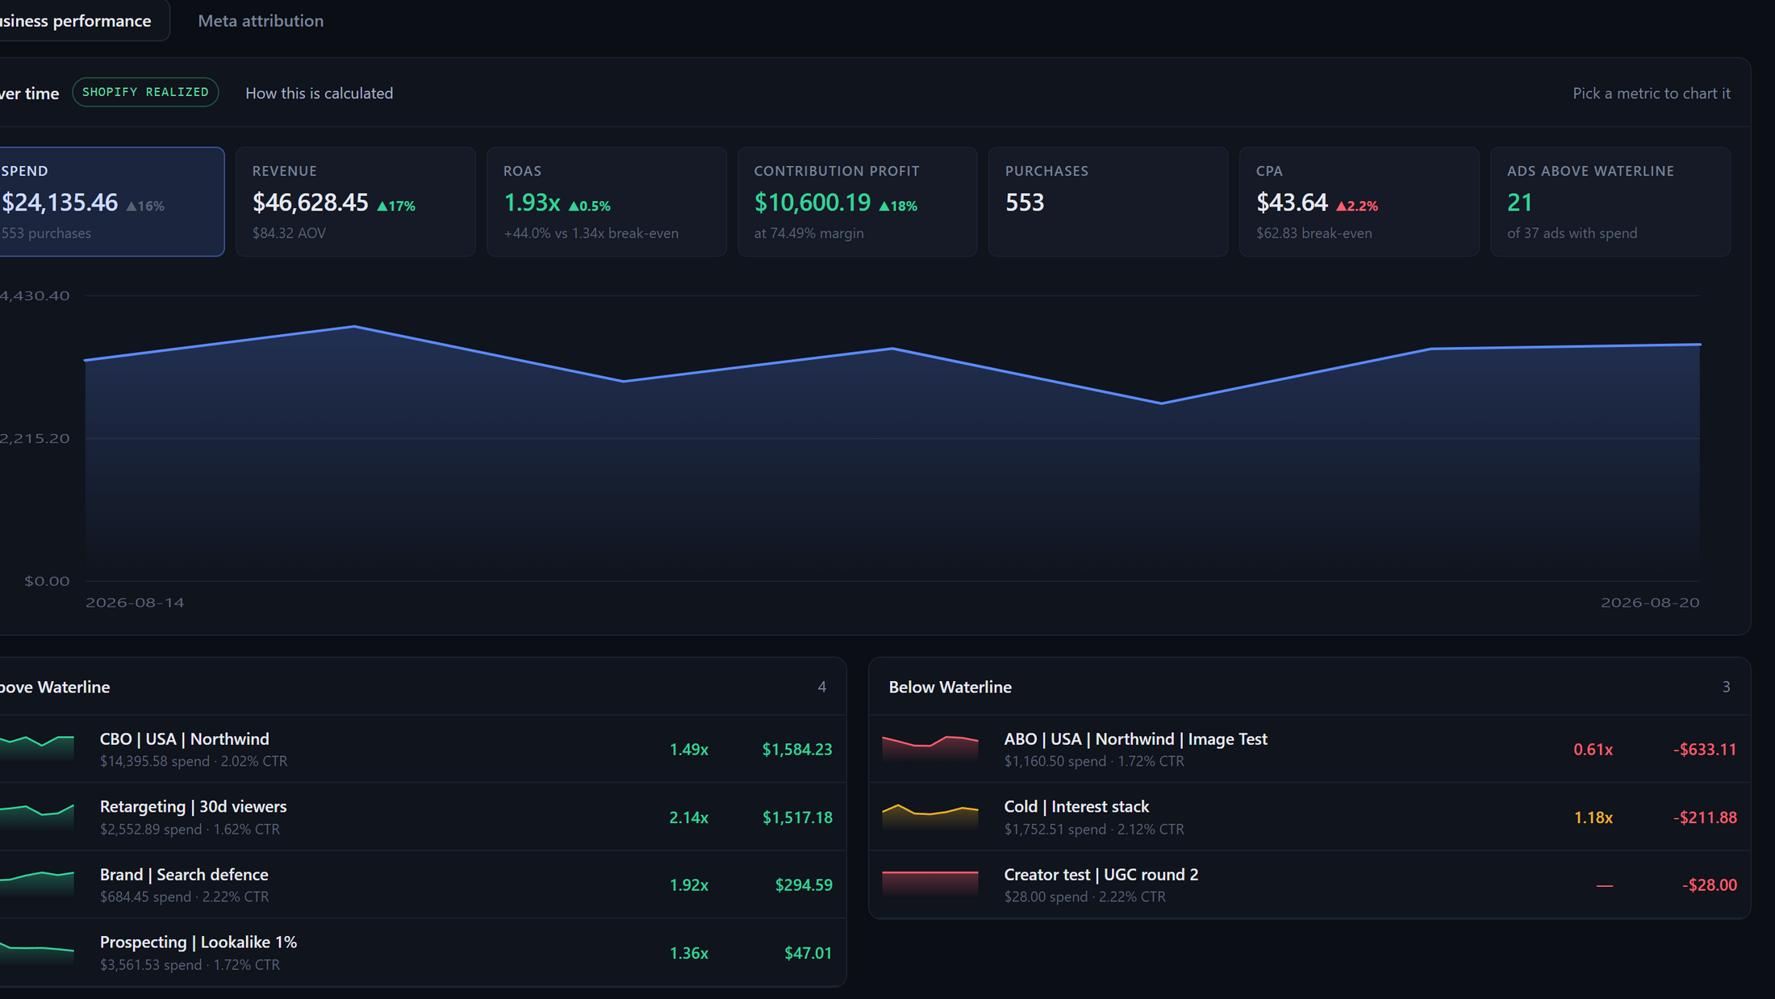This screenshot has height=999, width=1775.
Task: Click the Above Waterline count 4
Action: tap(821, 687)
